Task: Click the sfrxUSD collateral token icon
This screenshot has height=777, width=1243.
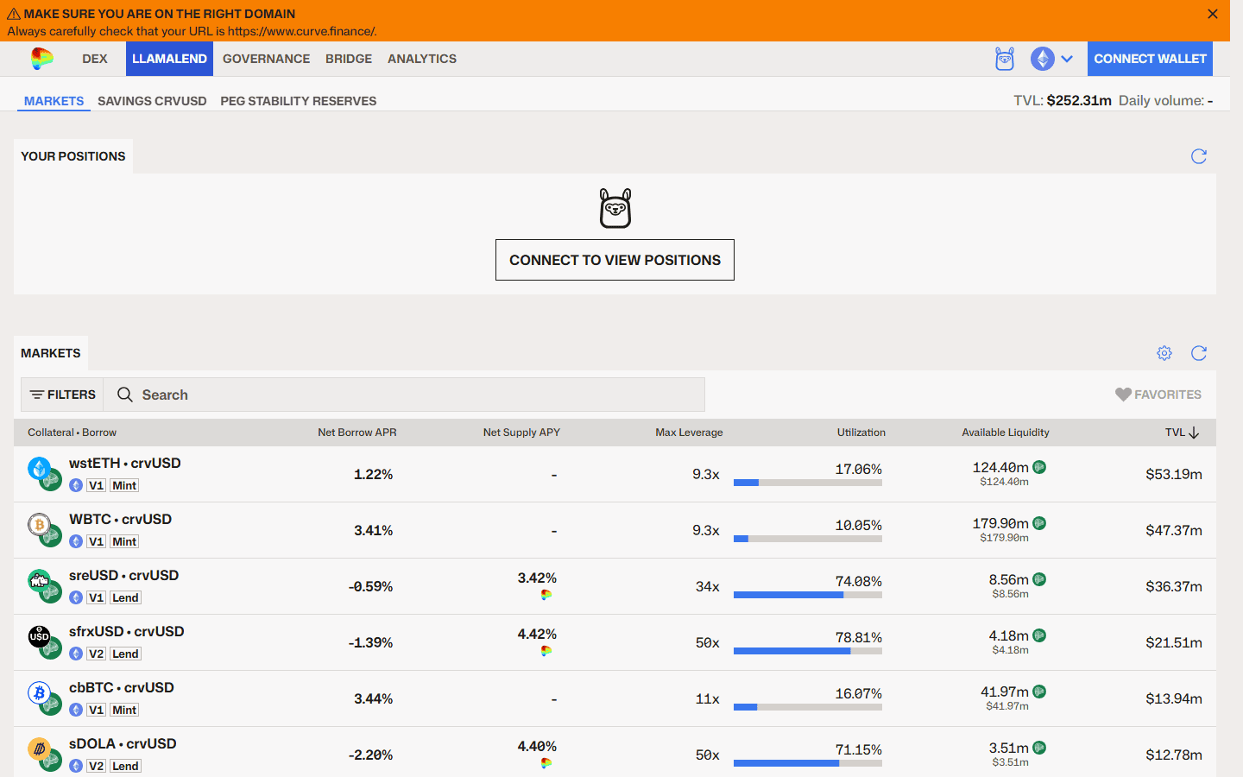Action: tap(39, 636)
